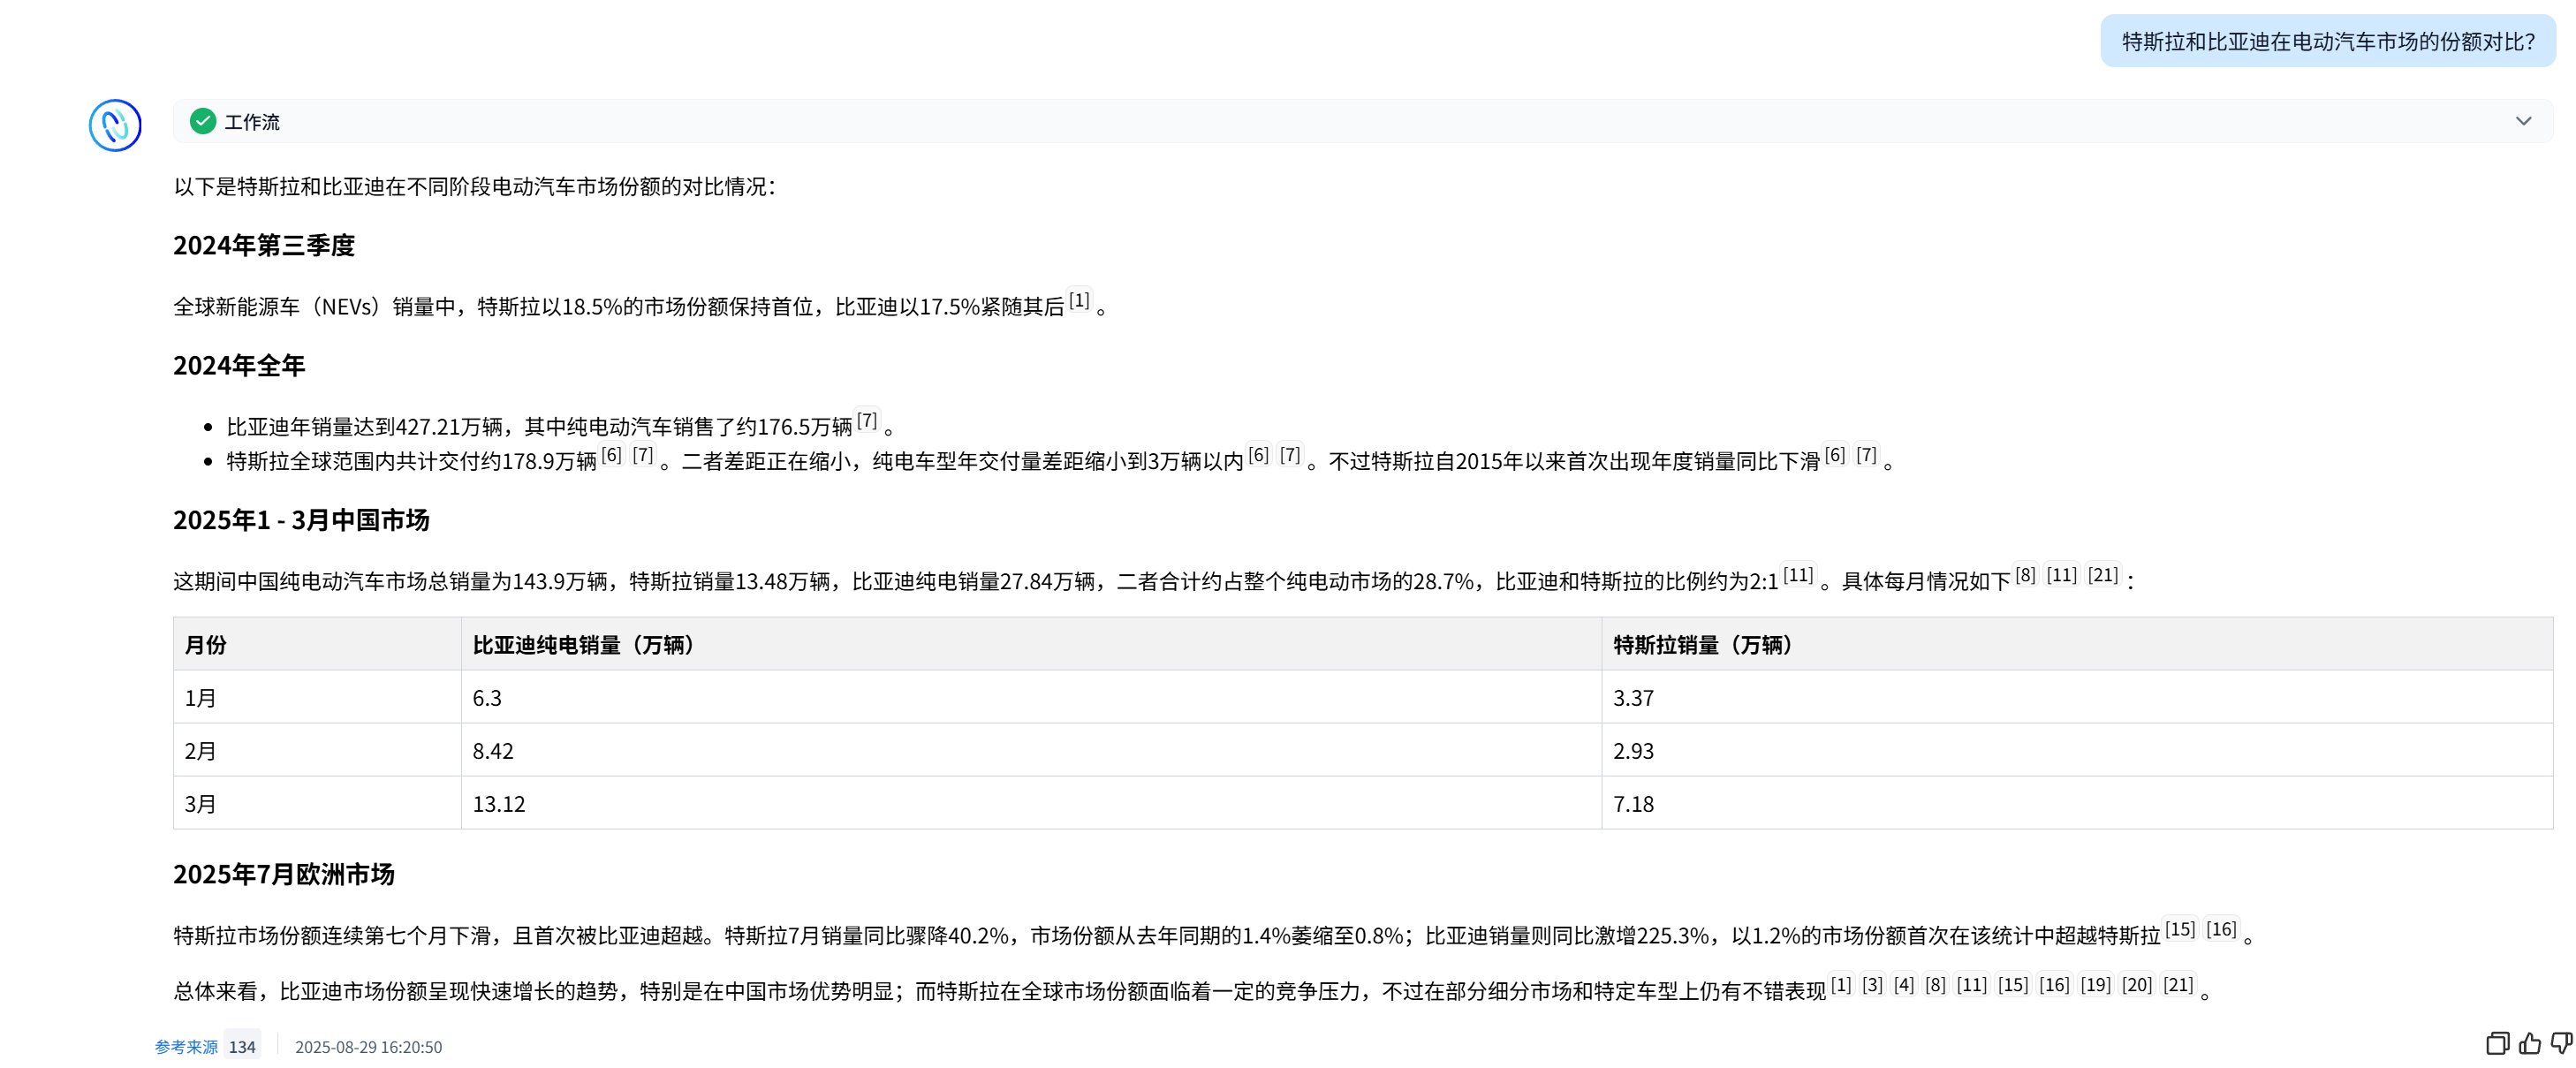Click the assistant avatar logo
Screen dimensions: 2576x1068
[115, 125]
